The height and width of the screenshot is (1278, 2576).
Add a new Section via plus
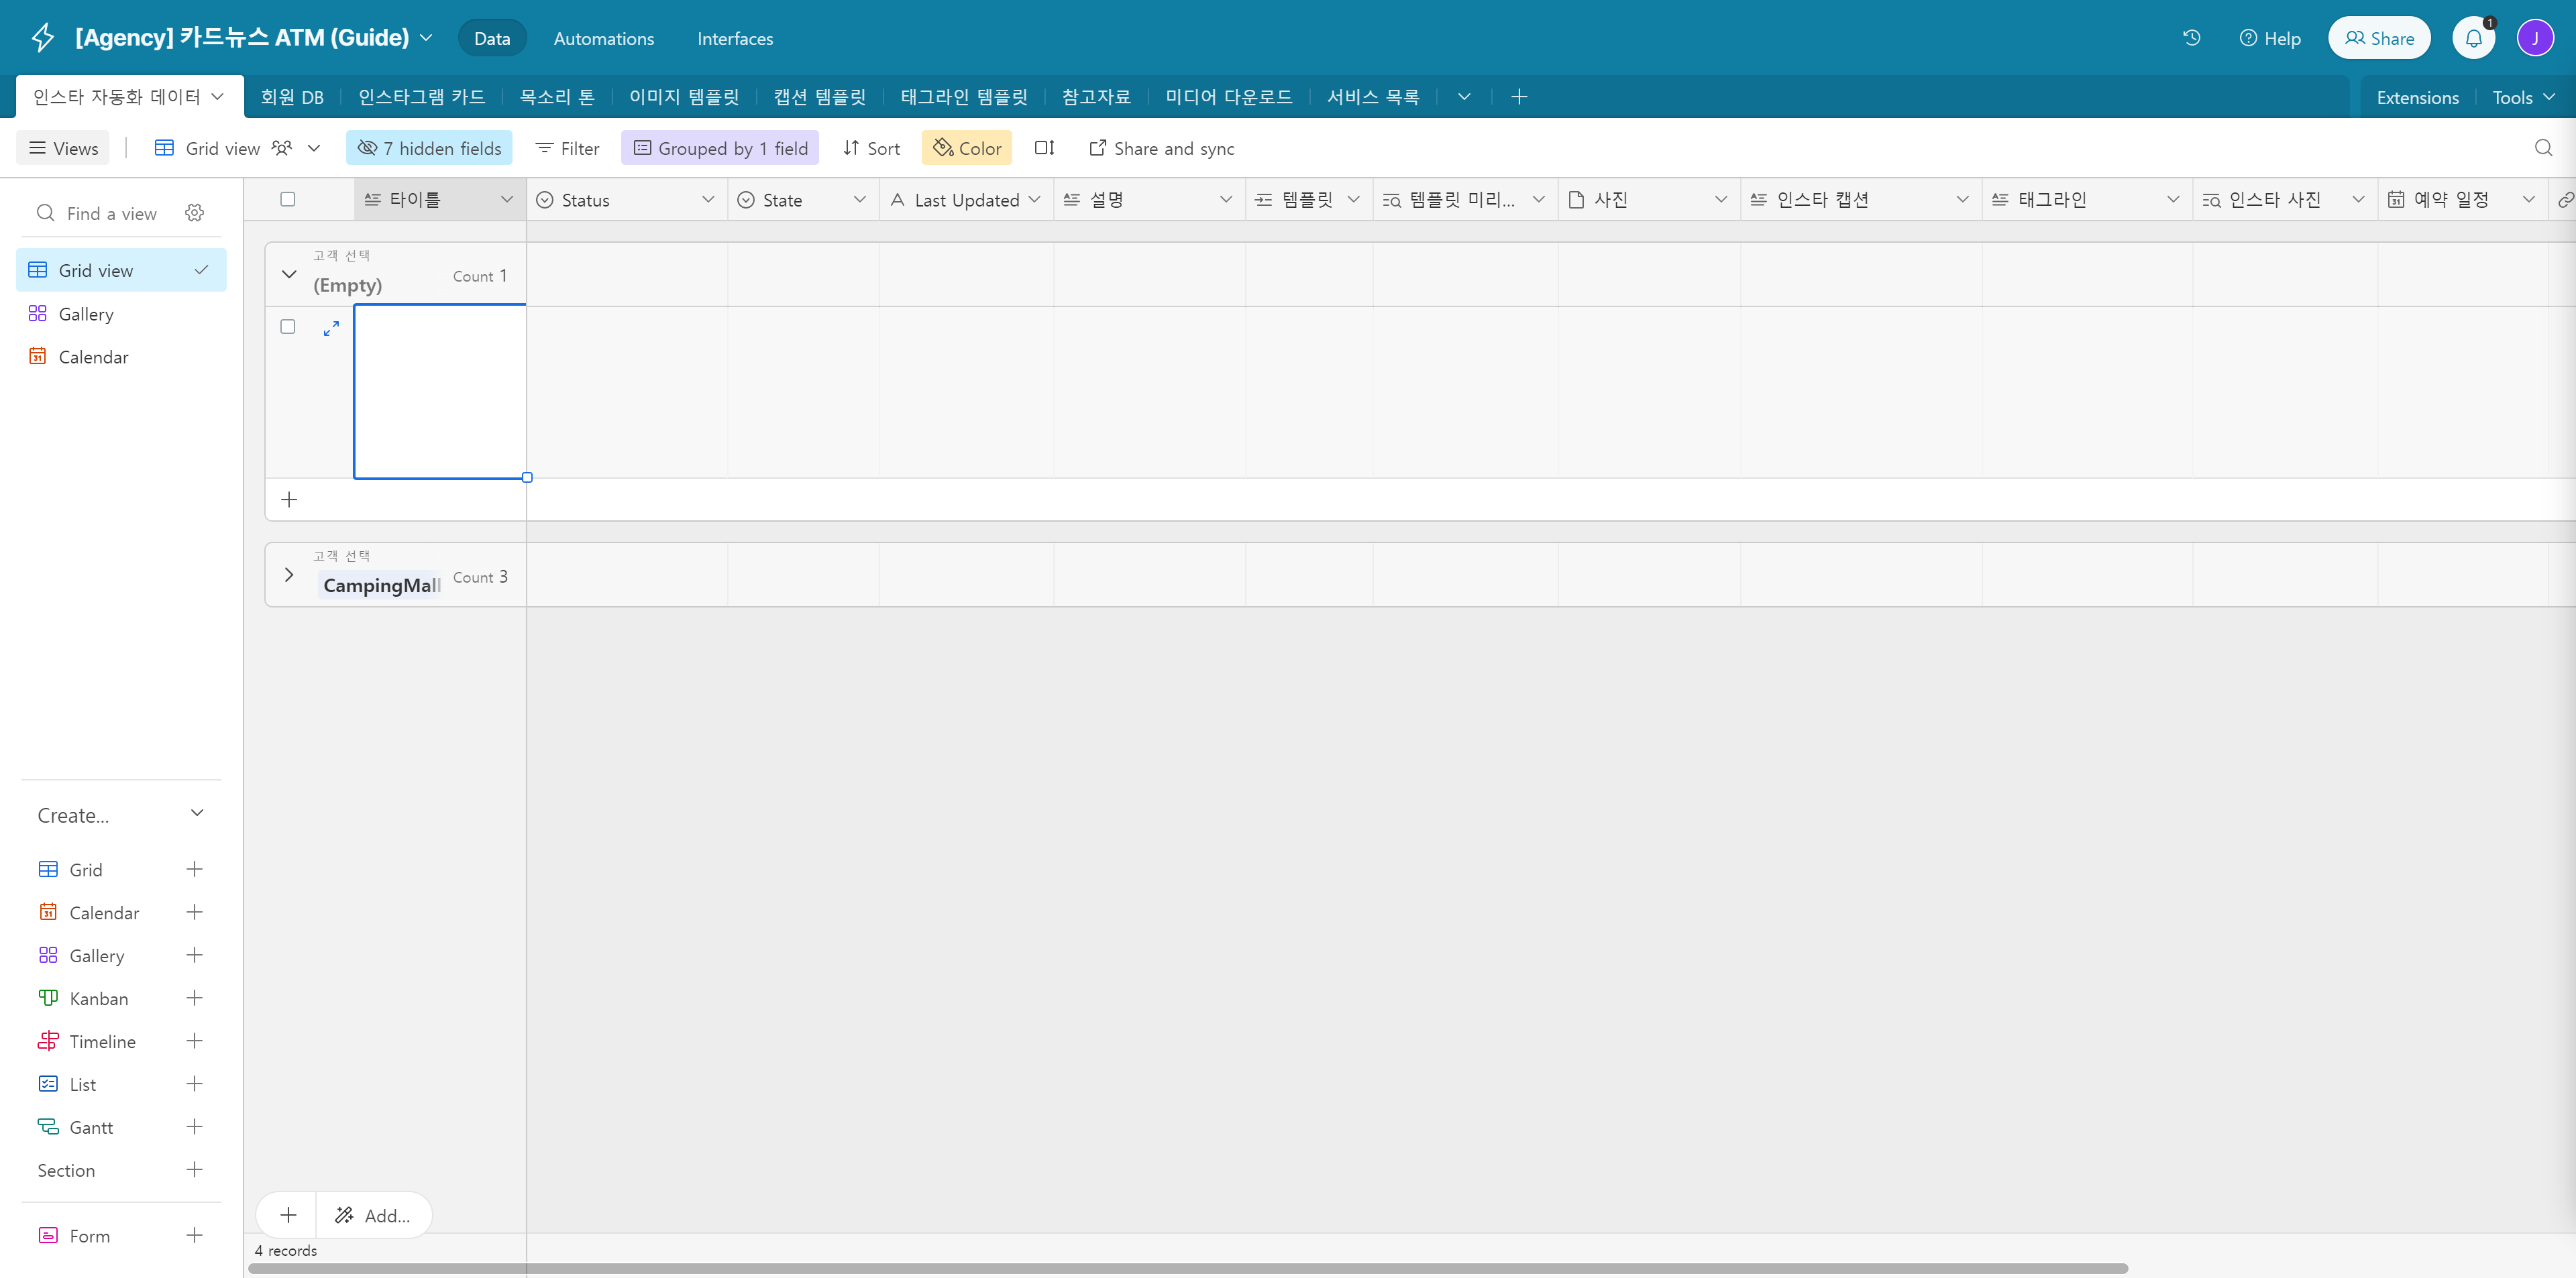pyautogui.click(x=195, y=1170)
